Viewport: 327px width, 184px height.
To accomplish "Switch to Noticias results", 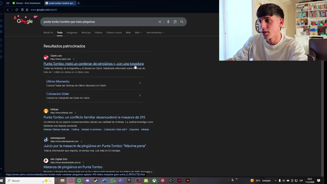I will click(86, 32).
